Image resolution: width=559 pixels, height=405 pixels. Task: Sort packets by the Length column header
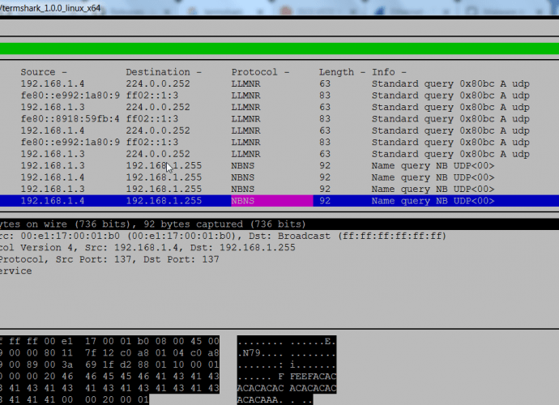tap(342, 72)
